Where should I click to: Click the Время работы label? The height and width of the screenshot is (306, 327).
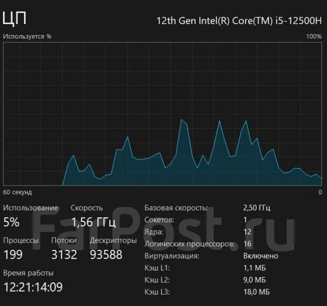click(29, 273)
